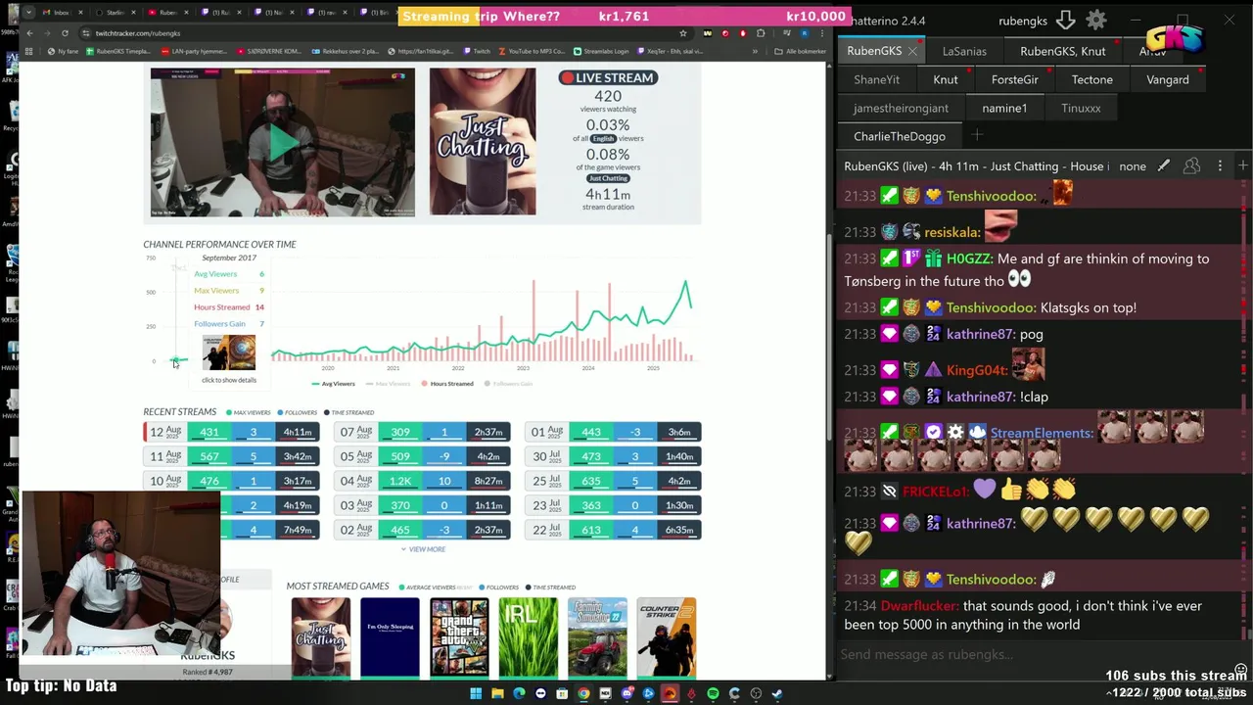The width and height of the screenshot is (1253, 705).
Task: Open the IRL category in most streamed games
Action: point(529,638)
